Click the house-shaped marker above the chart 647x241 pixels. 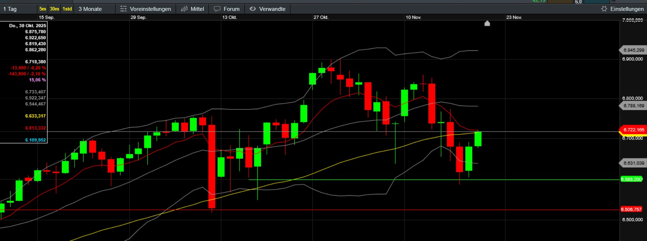click(x=487, y=24)
